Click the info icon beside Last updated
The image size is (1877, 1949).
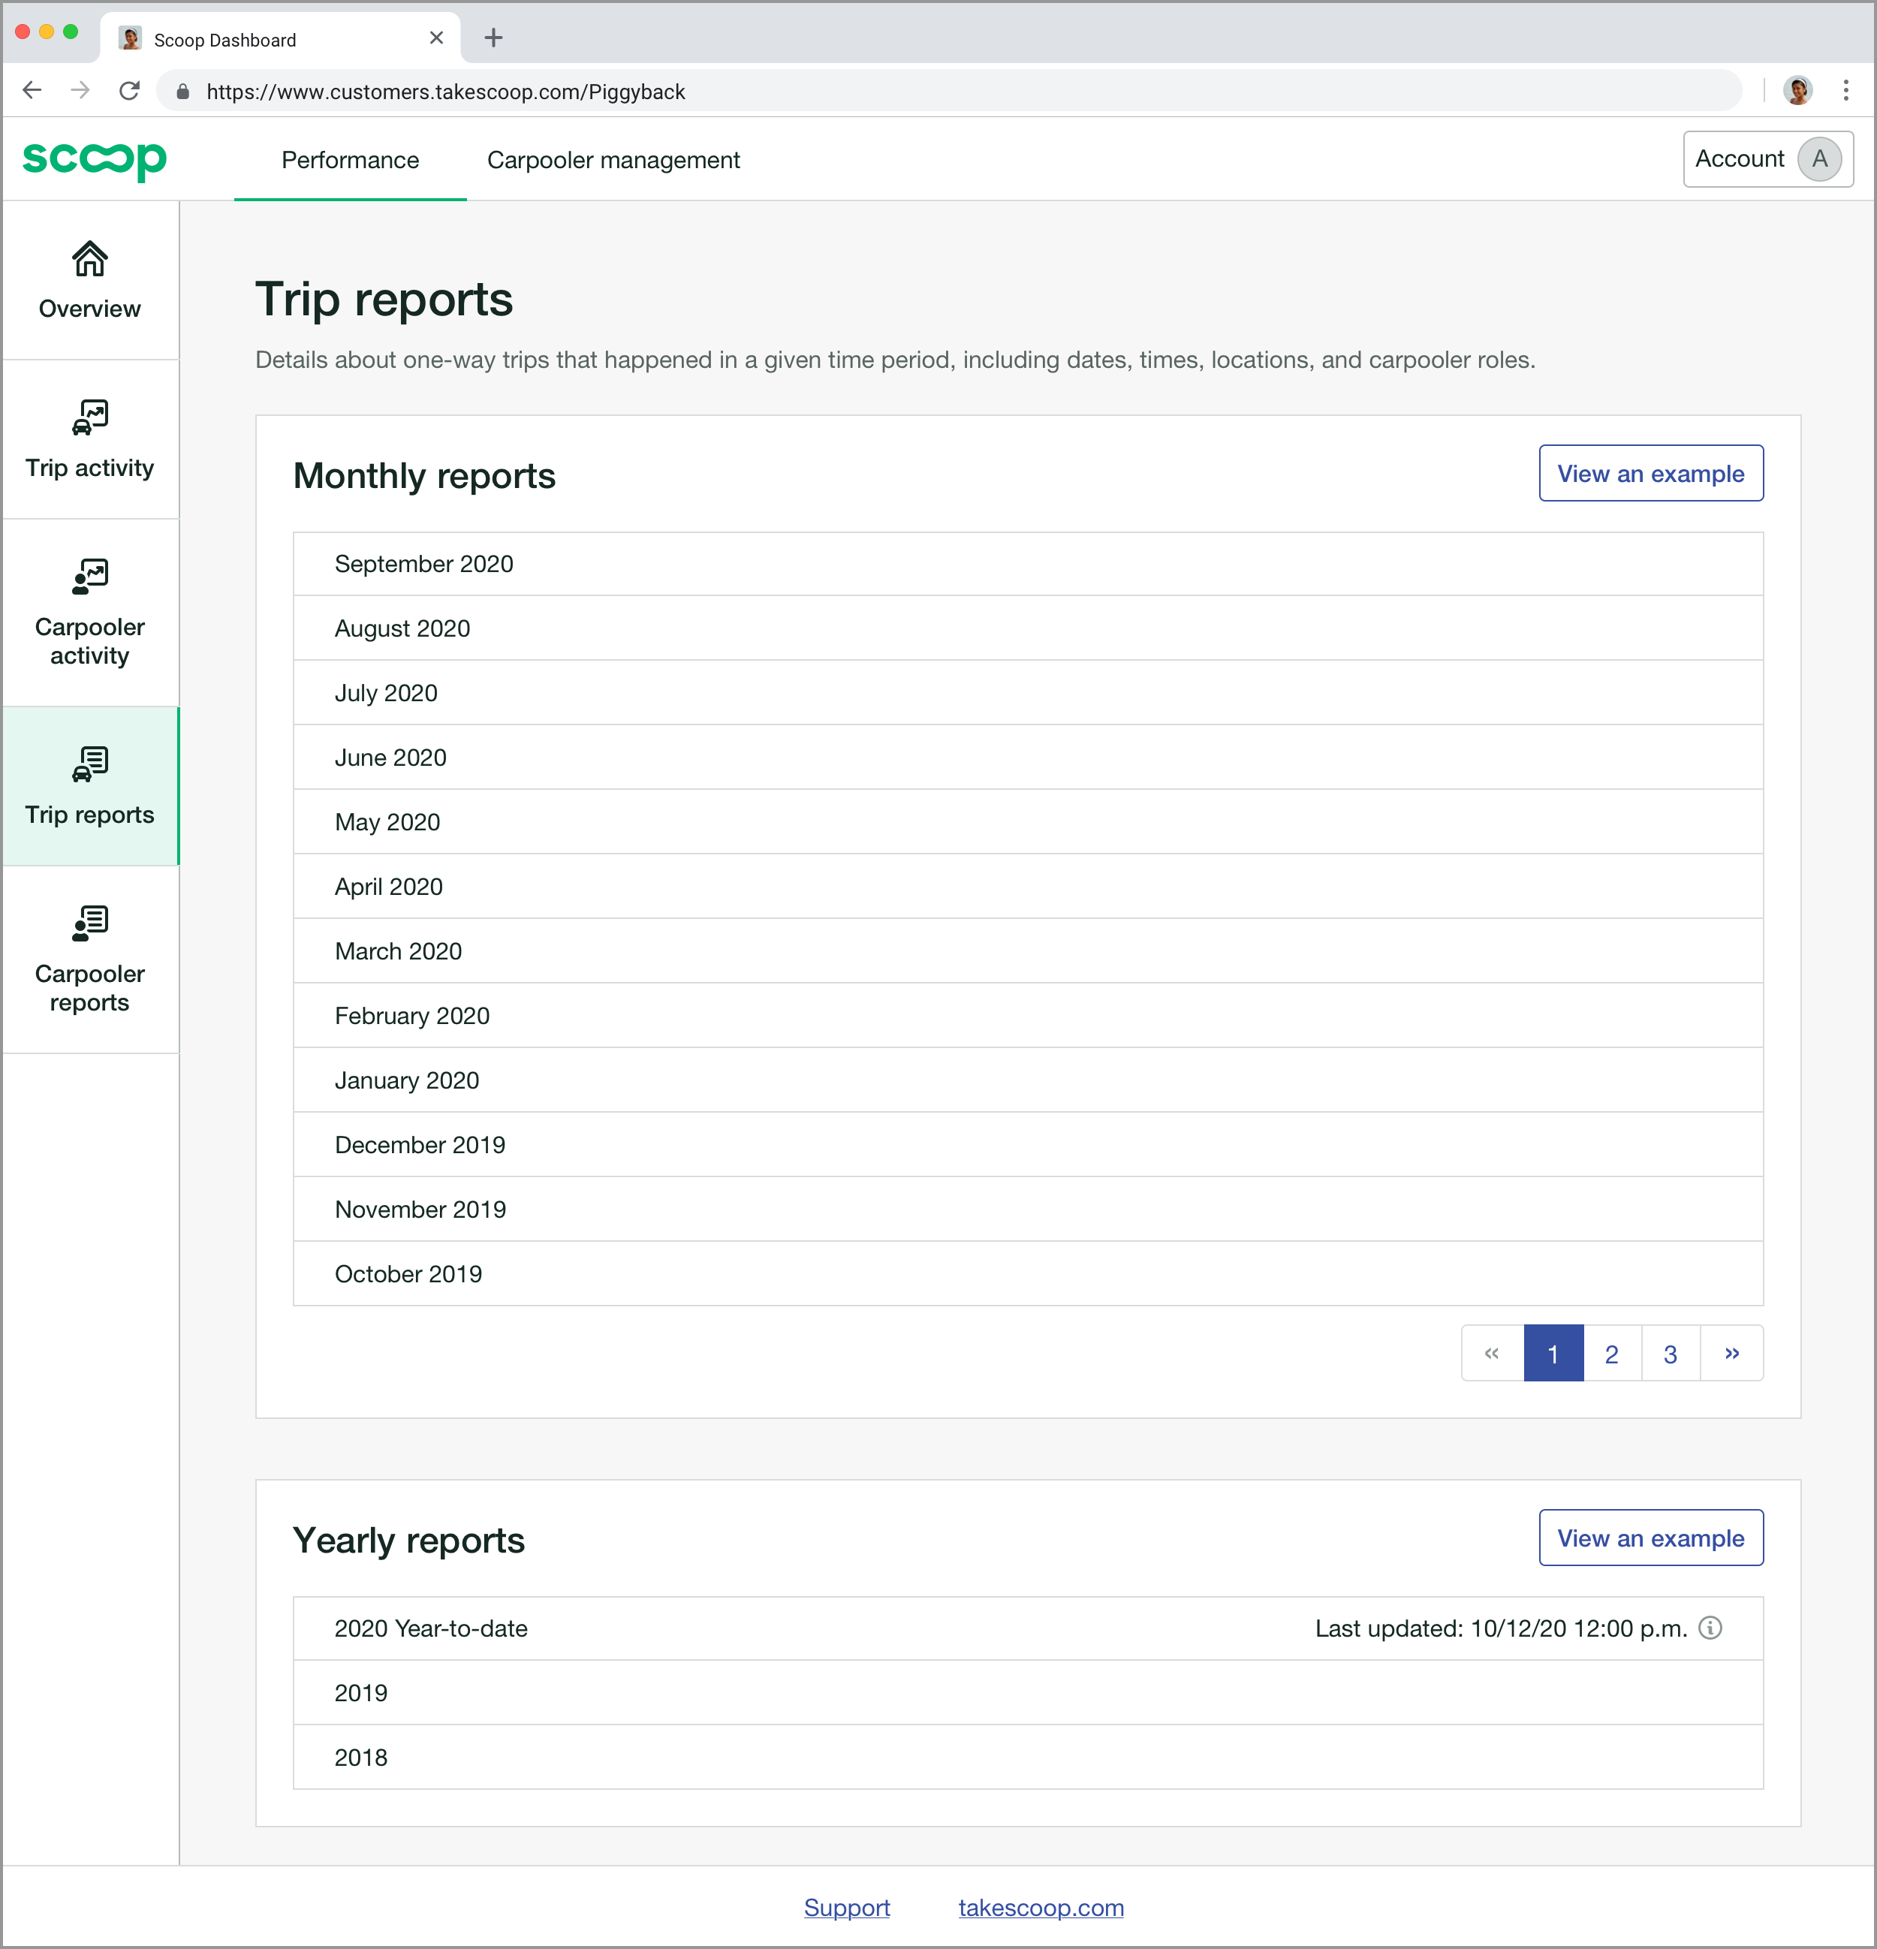click(x=1710, y=1628)
